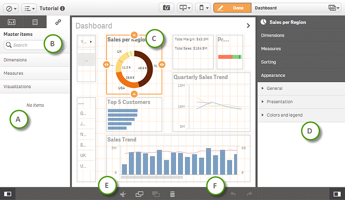Viewport: 345px width, 200px height.
Task: Open the Fields tab in assets panel
Action: pyautogui.click(x=35, y=22)
